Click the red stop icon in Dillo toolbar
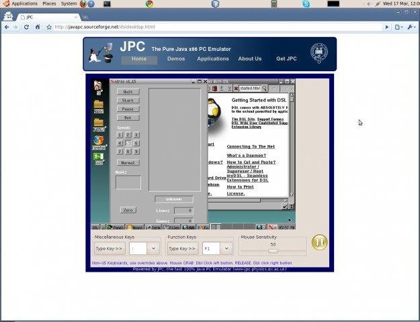 (236, 89)
